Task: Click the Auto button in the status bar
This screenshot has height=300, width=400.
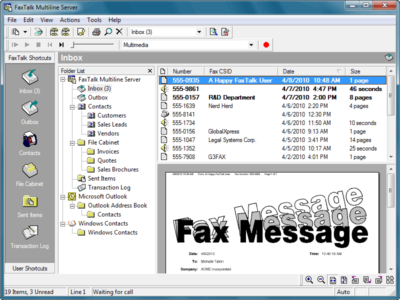Action: point(343,291)
